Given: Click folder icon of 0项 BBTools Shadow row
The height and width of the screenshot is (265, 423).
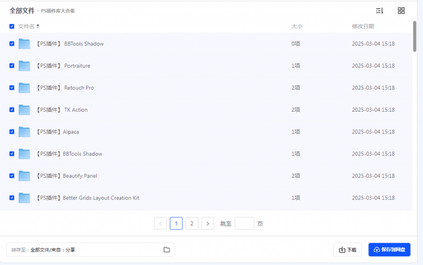Looking at the screenshot, I should [x=24, y=44].
